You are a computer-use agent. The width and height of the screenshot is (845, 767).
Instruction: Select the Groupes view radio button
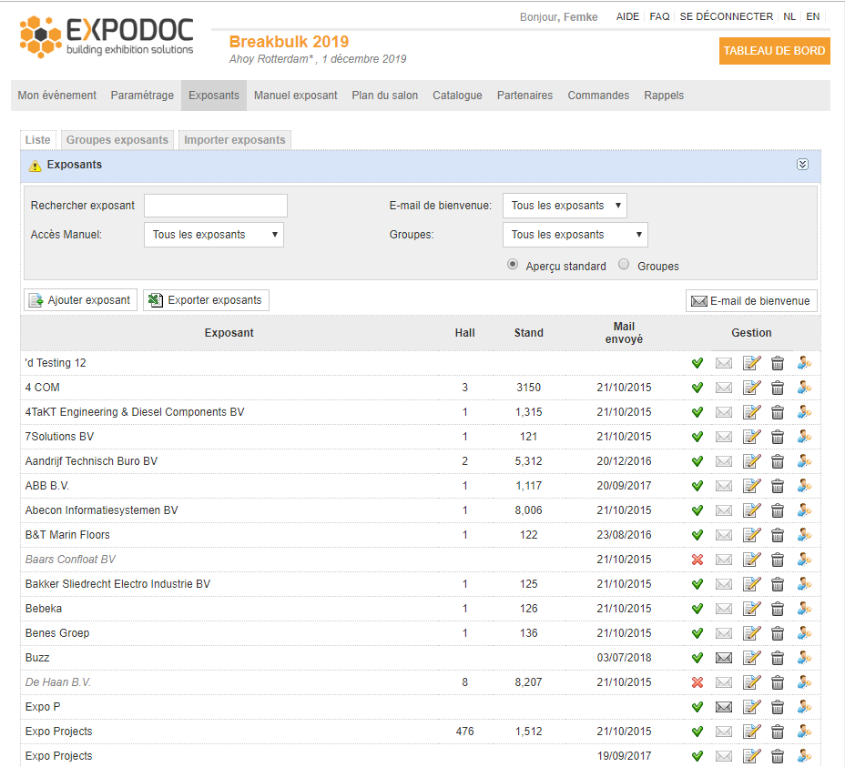[624, 265]
